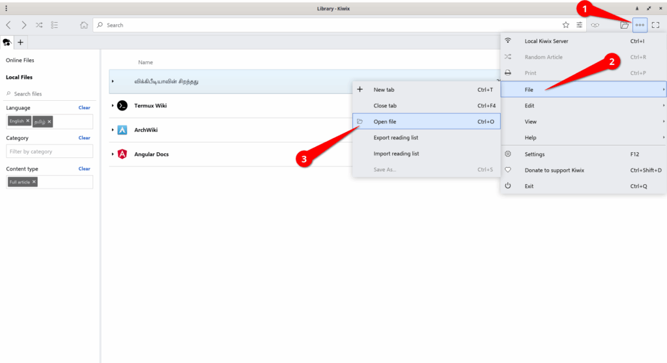The image size is (667, 363).
Task: Choose Export reading list
Action: [426, 138]
